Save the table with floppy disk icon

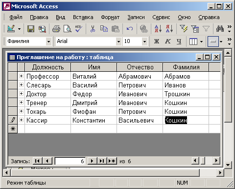(31, 29)
